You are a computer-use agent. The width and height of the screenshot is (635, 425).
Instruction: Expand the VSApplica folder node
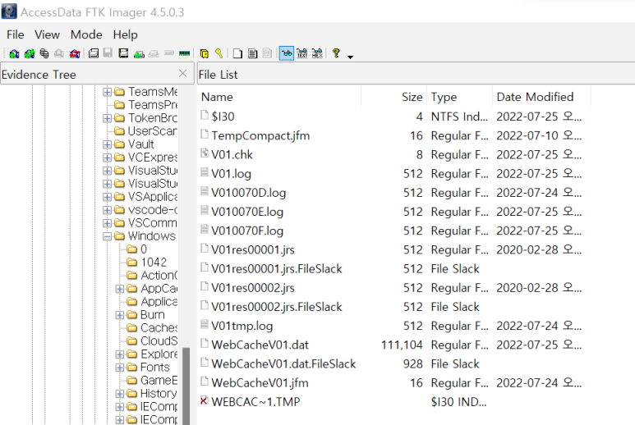[x=107, y=198]
